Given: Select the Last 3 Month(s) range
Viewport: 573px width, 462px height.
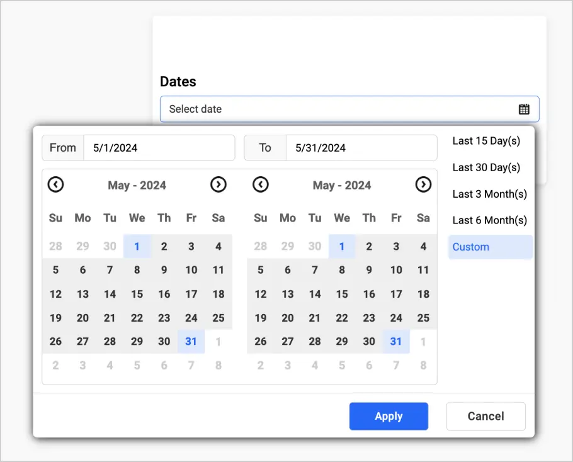Looking at the screenshot, I should (489, 194).
